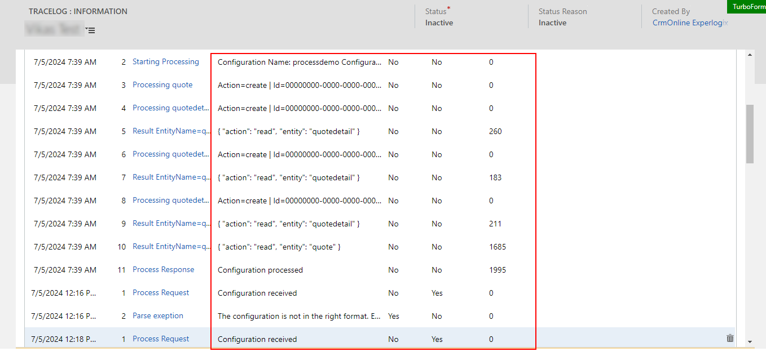Click the duration value 211
Viewport: 766px width, 356px height.
495,224
